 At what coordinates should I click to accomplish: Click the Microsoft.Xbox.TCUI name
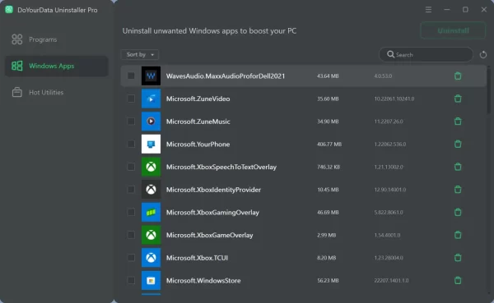[197, 258]
